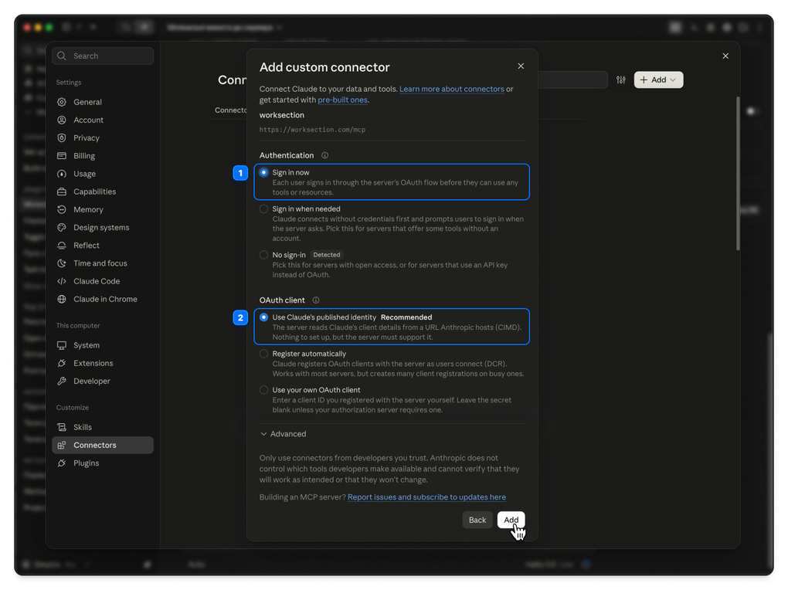788x590 pixels.
Task: Click the Back button in the dialog
Action: coord(477,520)
